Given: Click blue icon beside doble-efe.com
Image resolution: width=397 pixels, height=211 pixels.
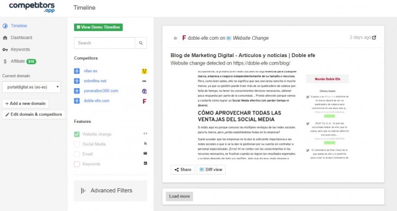Looking at the screenshot, I should (x=77, y=101).
